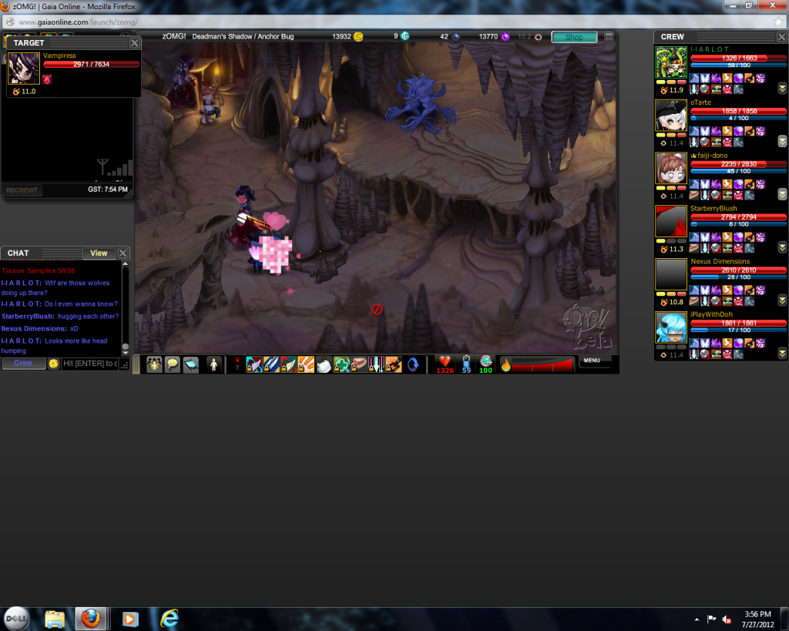The height and width of the screenshot is (631, 789).
Task: Click the StarberryBlush name in chat
Action: coord(28,316)
